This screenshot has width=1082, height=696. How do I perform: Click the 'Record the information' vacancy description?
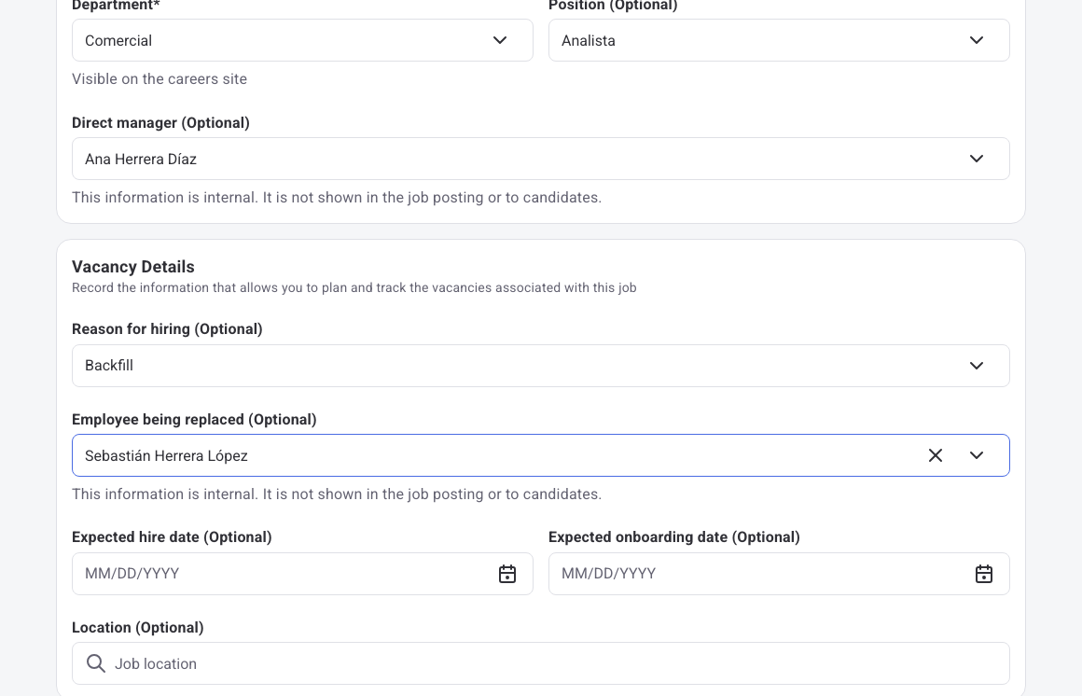(354, 288)
